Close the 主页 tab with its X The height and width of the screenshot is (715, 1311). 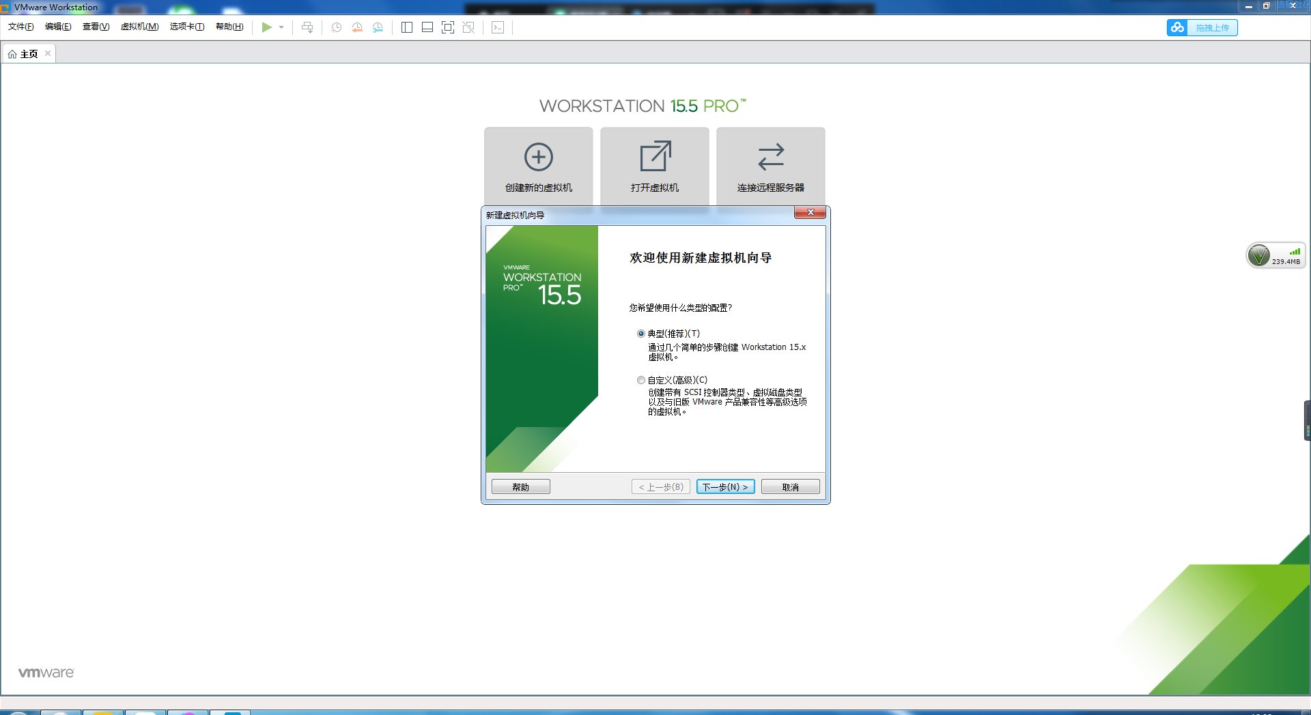[48, 53]
